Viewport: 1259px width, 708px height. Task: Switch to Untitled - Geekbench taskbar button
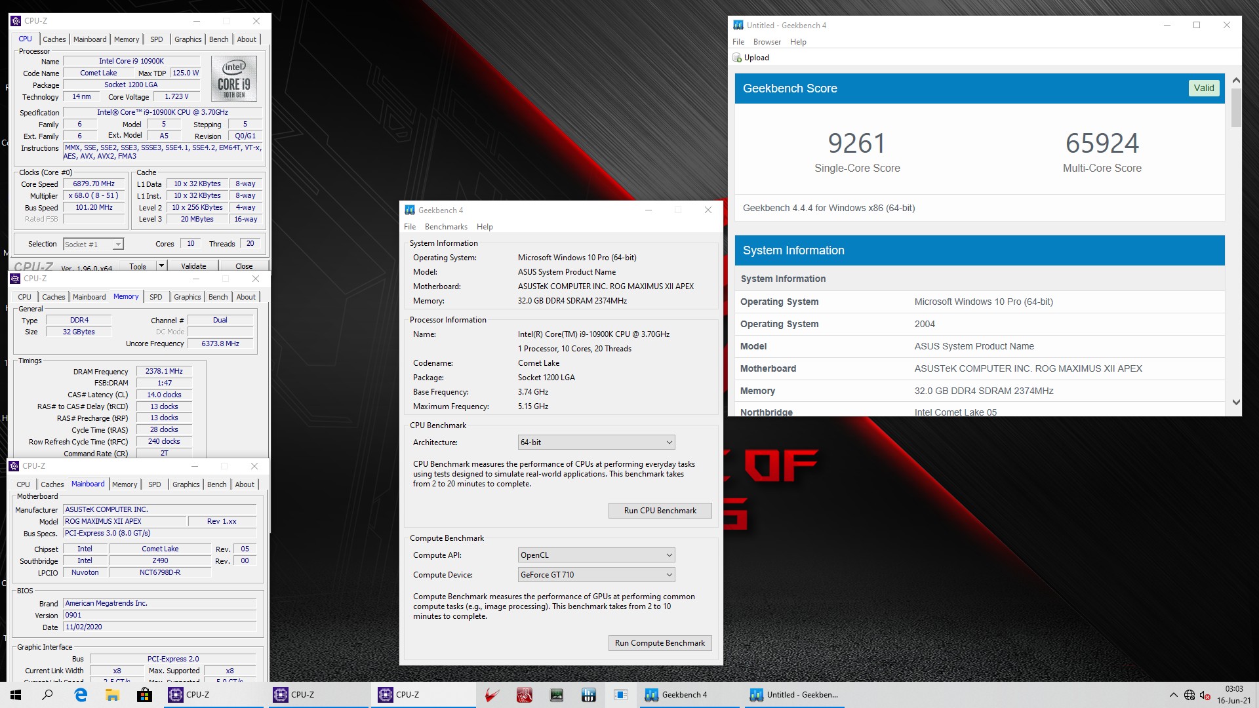[795, 695]
